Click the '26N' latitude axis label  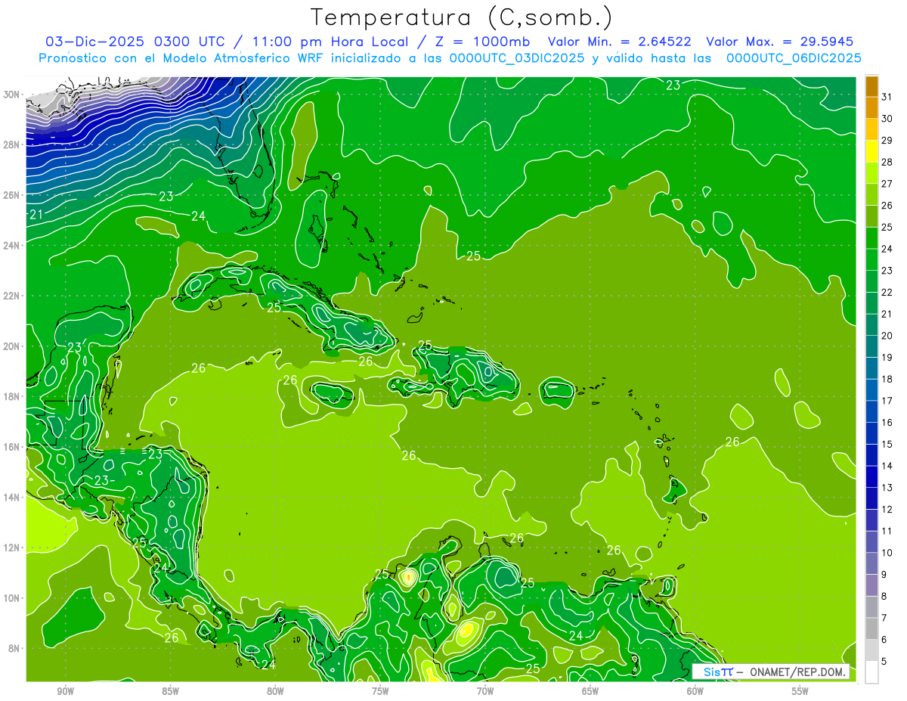13,195
